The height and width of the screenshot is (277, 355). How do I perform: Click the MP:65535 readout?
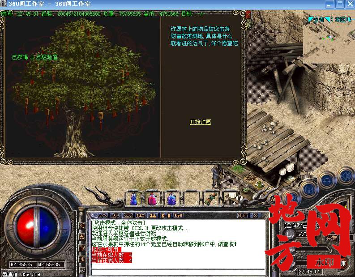pyautogui.click(x=49, y=264)
